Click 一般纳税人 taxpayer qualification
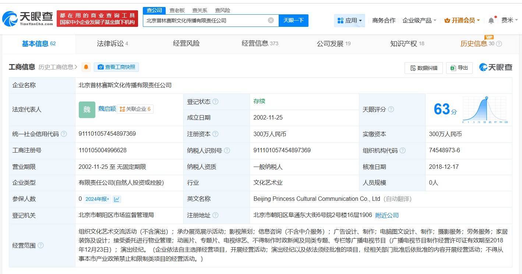This screenshot has height=274, width=522. (268, 167)
